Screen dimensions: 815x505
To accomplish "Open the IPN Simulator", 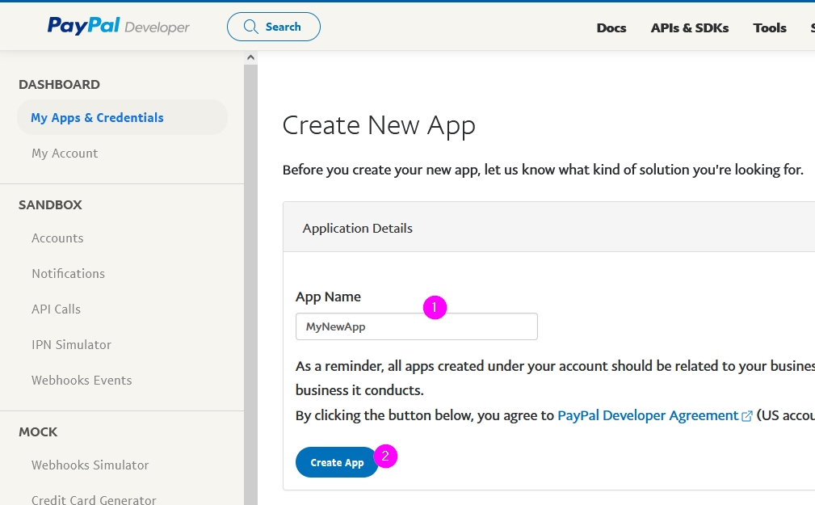I will coord(71,345).
